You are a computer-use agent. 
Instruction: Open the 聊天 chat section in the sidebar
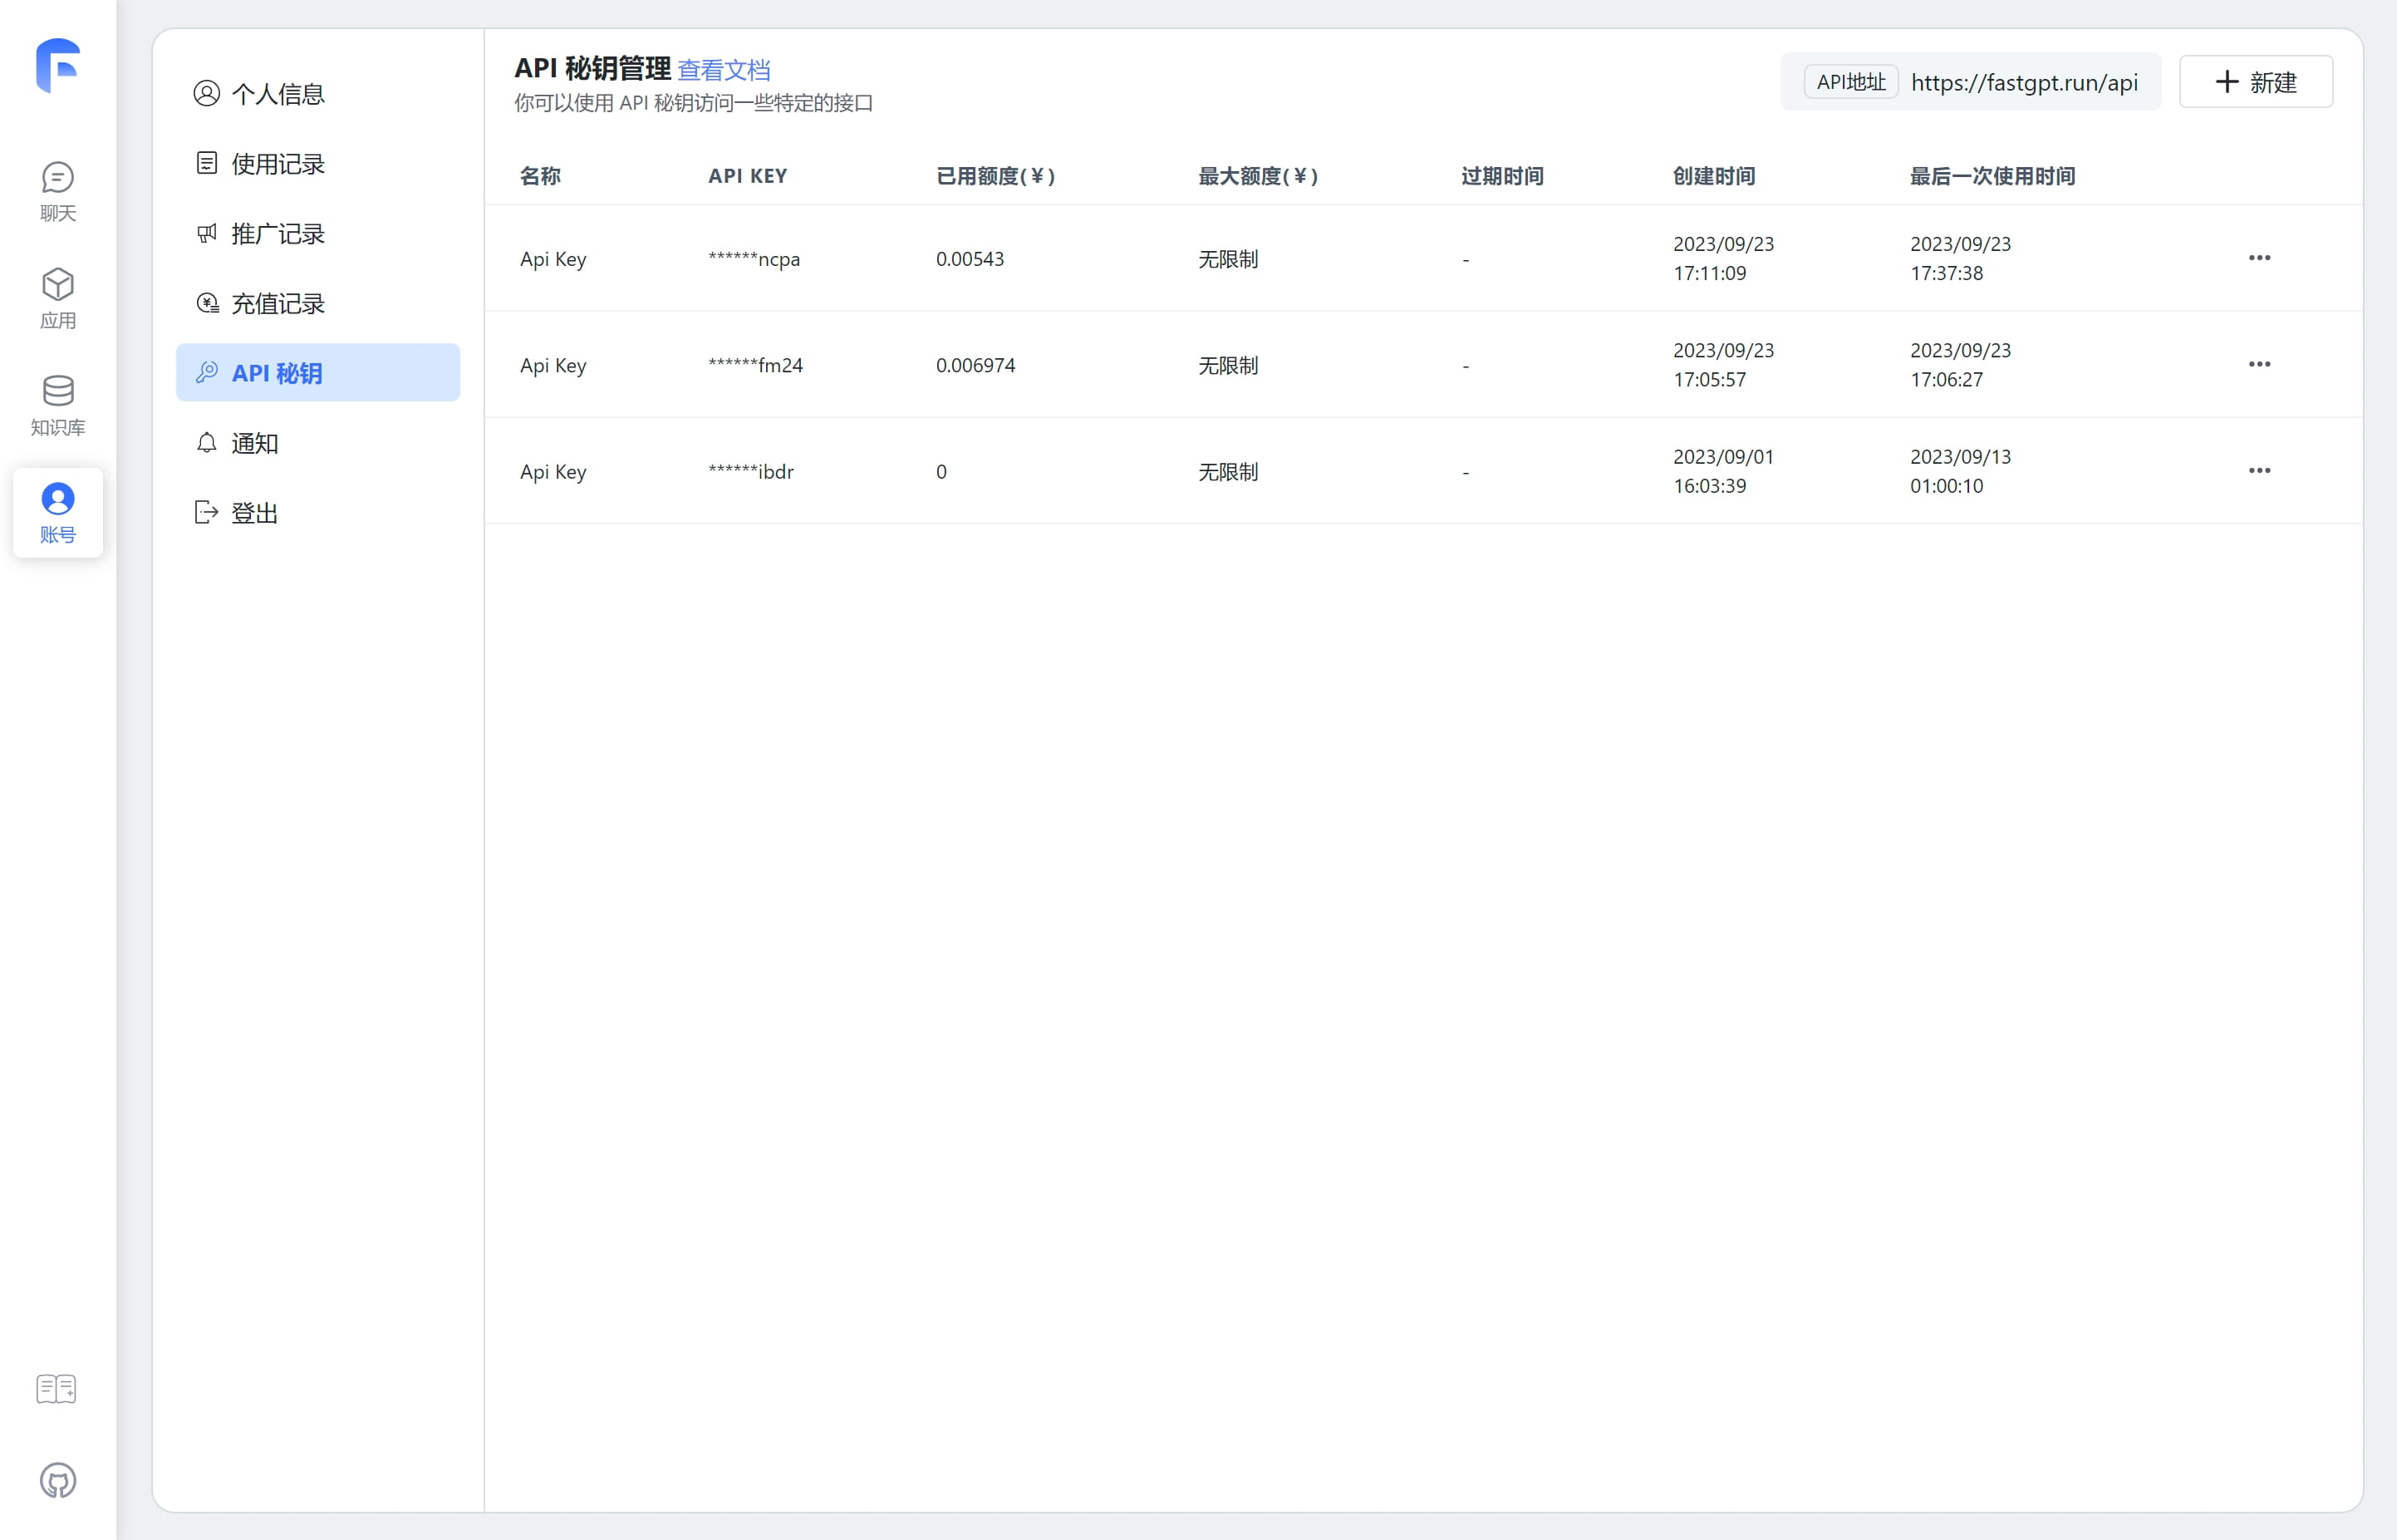[58, 190]
